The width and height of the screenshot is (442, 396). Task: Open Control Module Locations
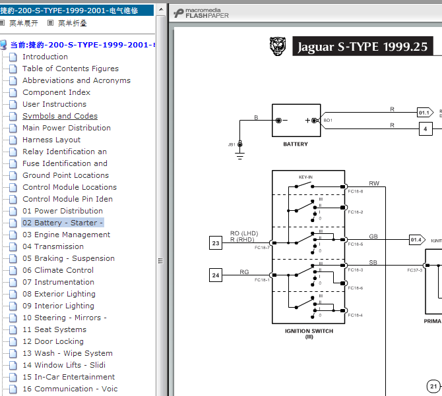(x=70, y=187)
